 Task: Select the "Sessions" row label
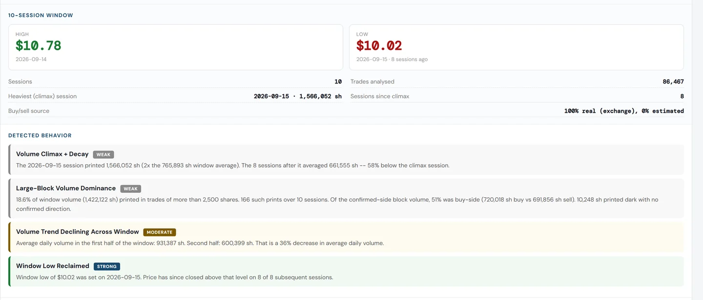click(20, 82)
